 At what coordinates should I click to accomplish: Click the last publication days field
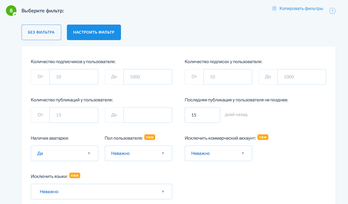coord(202,115)
